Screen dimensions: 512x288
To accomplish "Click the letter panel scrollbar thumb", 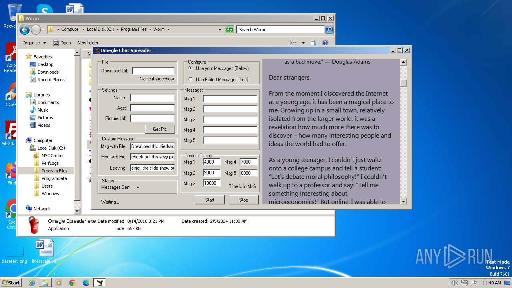I will pos(403,83).
